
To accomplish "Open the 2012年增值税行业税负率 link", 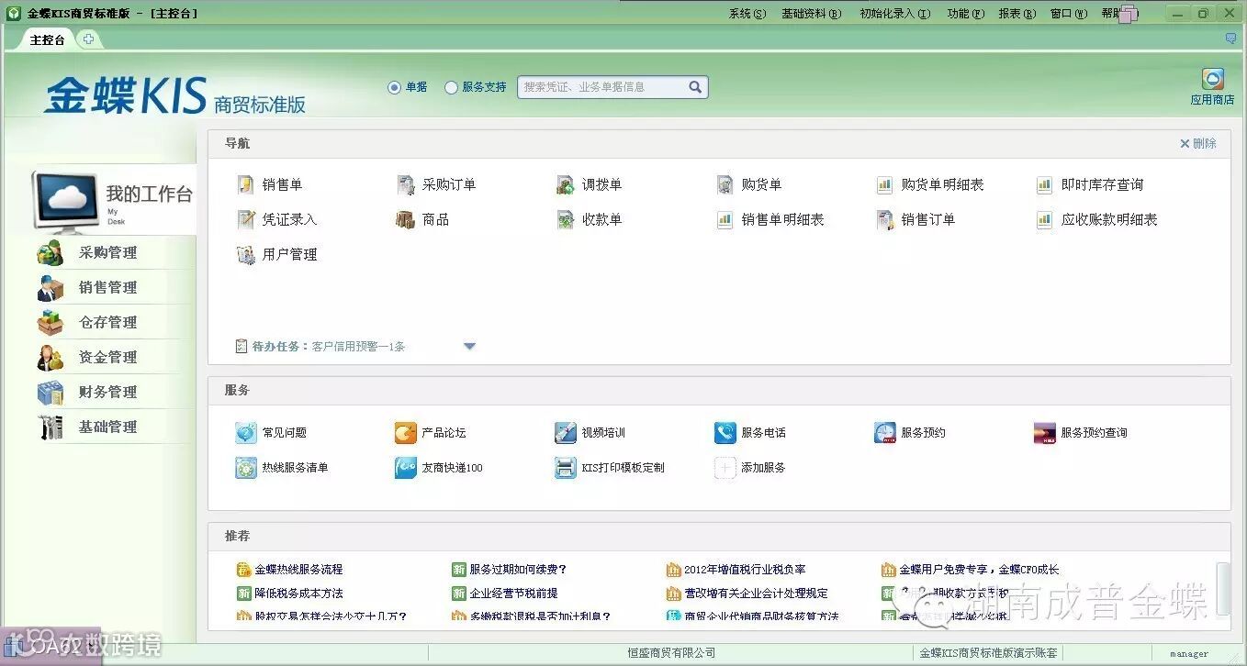I will click(x=745, y=570).
